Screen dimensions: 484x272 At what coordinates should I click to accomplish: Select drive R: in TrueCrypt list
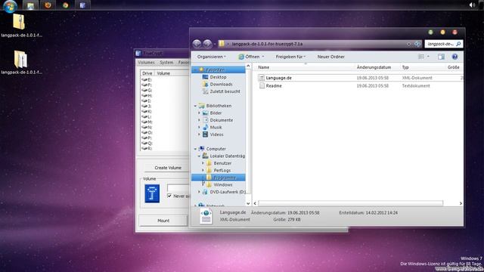point(147,148)
